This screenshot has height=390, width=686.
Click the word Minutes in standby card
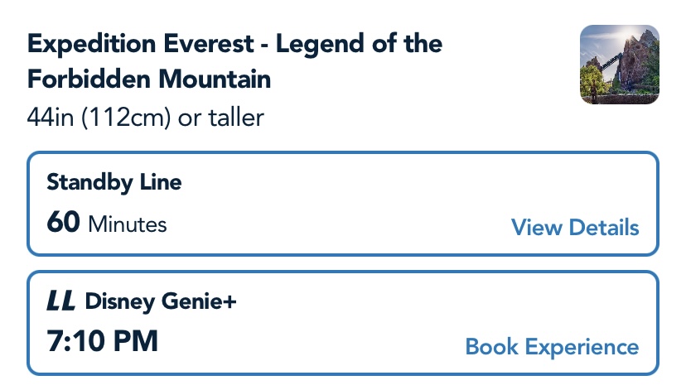click(128, 224)
